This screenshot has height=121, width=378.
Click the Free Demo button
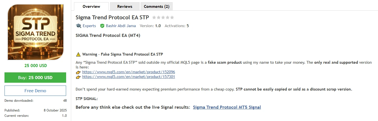coord(35,91)
